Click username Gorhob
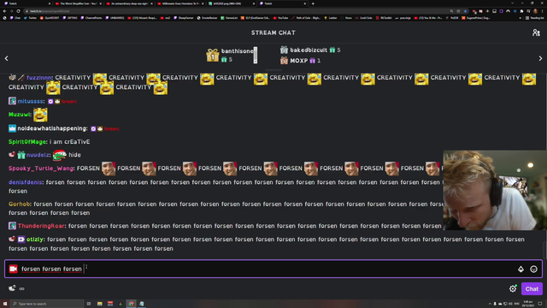This screenshot has height=308, width=547. (x=20, y=204)
